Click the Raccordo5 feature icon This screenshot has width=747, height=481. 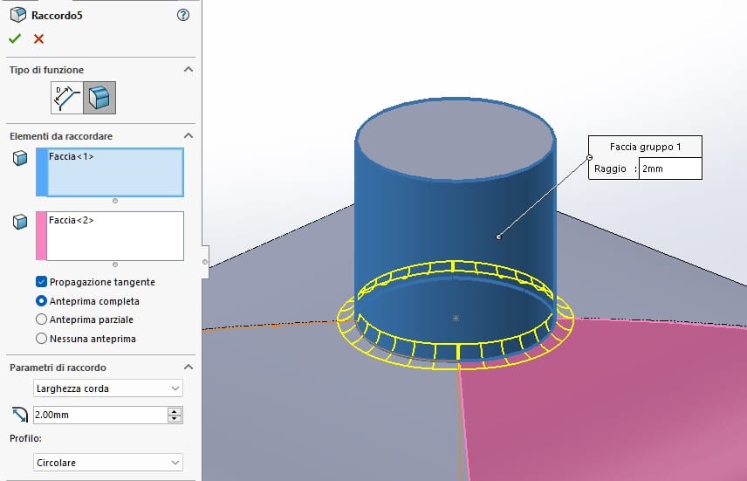coord(18,15)
